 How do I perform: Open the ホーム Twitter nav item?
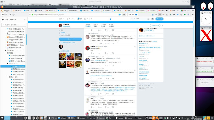(x=62, y=19)
